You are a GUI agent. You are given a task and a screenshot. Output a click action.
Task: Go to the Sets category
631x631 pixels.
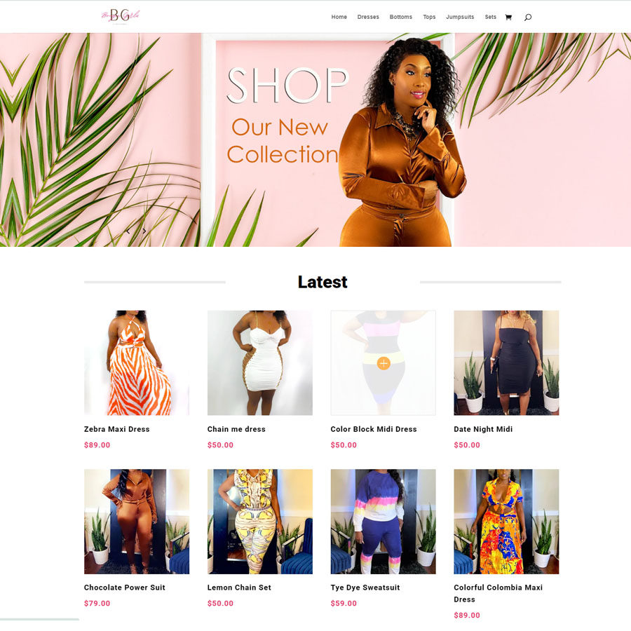pos(490,17)
